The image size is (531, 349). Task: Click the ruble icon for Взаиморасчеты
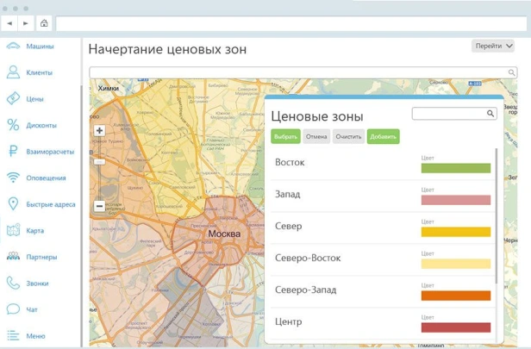pyautogui.click(x=13, y=152)
